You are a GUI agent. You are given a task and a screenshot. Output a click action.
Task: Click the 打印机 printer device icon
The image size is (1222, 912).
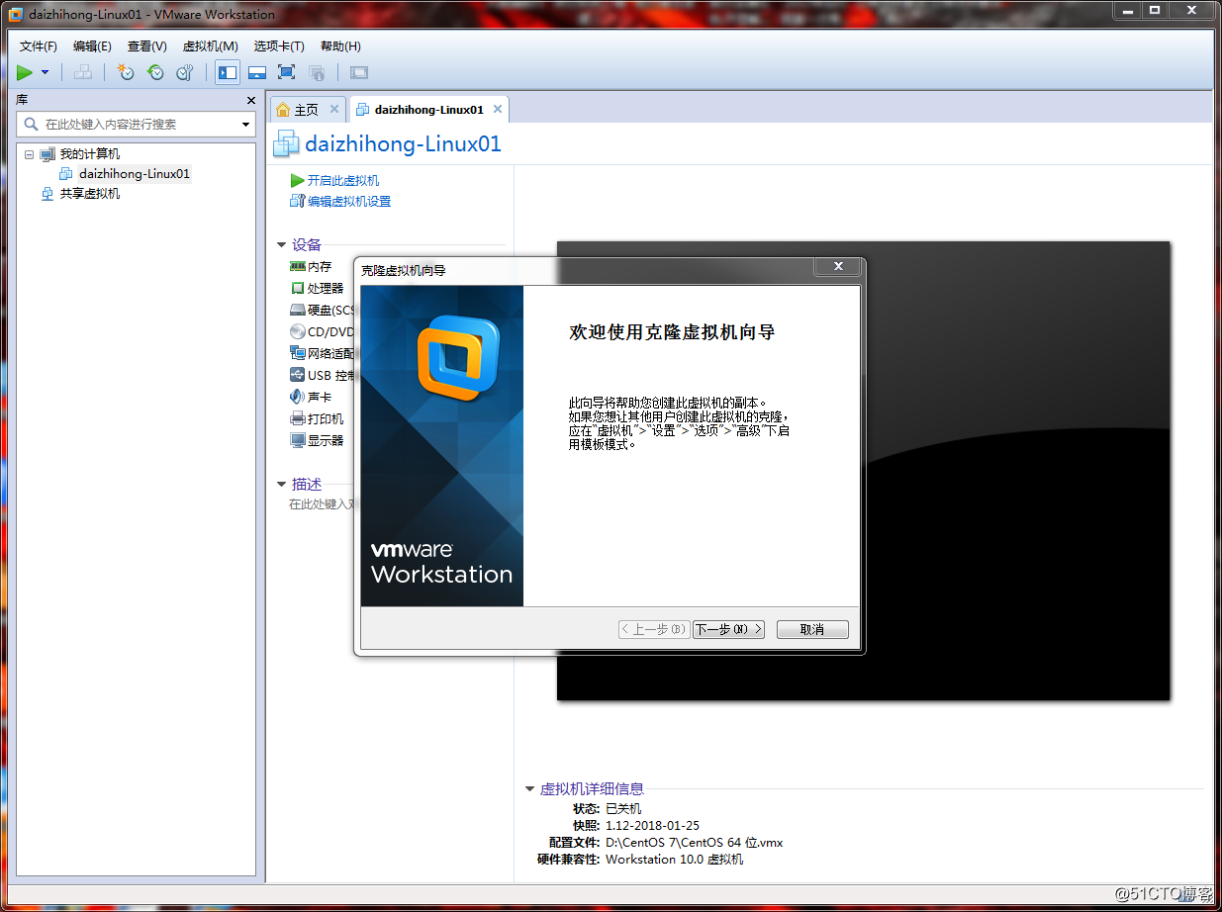click(298, 418)
